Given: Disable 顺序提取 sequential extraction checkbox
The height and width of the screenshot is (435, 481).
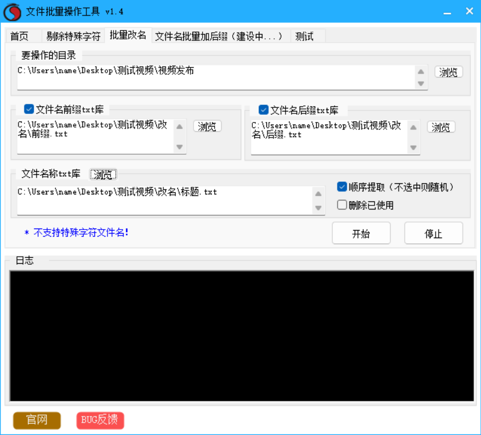Looking at the screenshot, I should [x=342, y=187].
